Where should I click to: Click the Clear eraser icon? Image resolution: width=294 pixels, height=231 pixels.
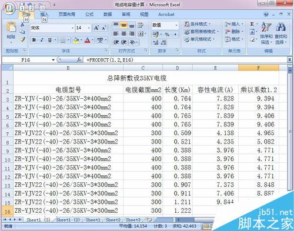click(x=252, y=39)
